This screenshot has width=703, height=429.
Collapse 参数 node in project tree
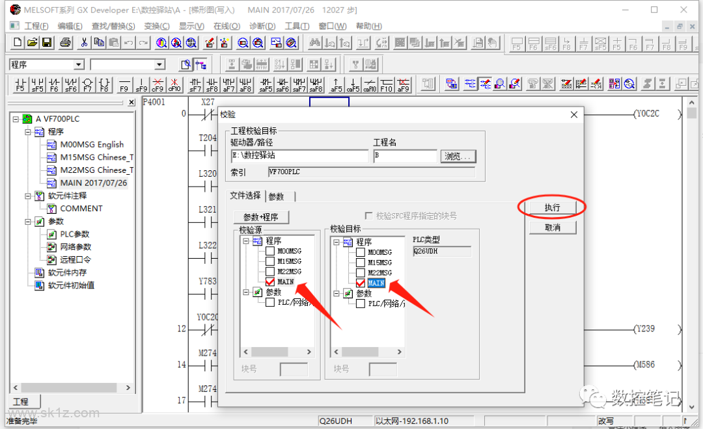click(x=28, y=222)
